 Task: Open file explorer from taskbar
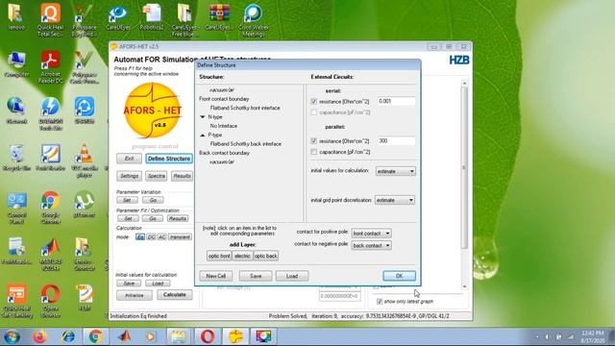tap(179, 336)
